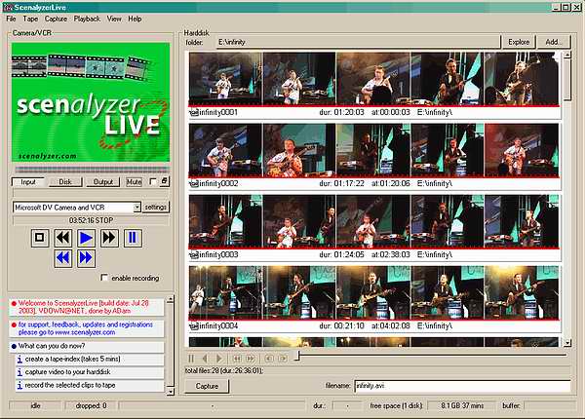Open the File menu
This screenshot has height=419, width=585.
coord(11,19)
